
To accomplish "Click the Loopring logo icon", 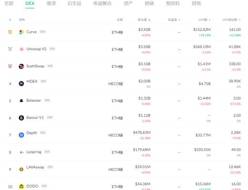I will (21, 152).
